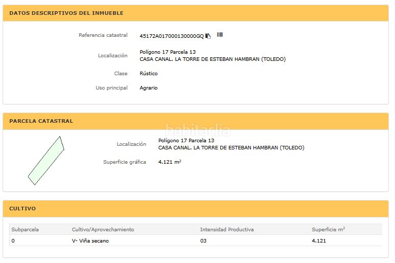The height and width of the screenshot is (263, 395).
Task: Click the 4.121 surface value in the cultivo table
Action: coord(319,241)
